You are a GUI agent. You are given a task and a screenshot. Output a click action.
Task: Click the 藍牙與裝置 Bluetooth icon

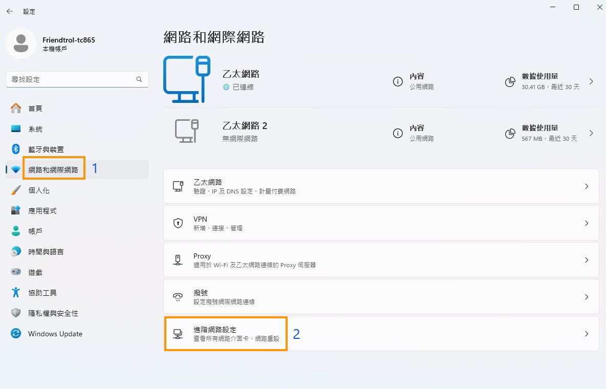tap(16, 149)
